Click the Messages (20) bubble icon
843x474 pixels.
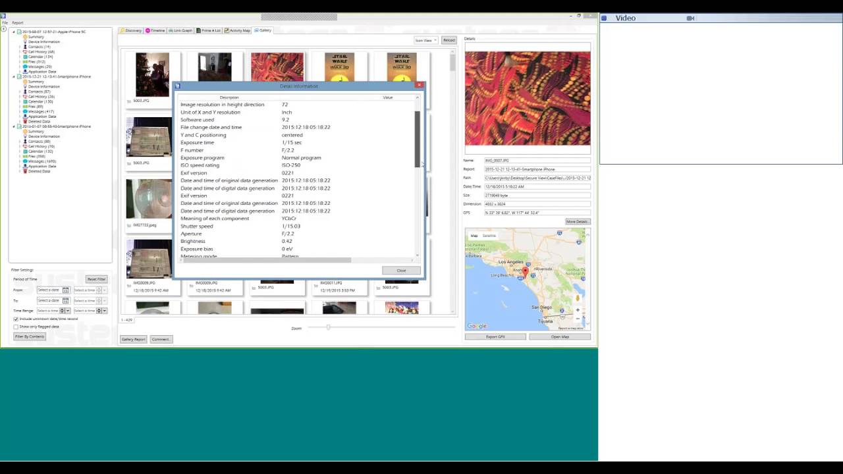pyautogui.click(x=25, y=66)
